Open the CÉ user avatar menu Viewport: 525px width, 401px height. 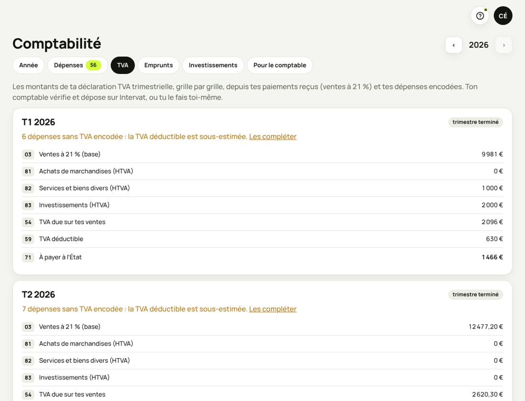point(503,16)
